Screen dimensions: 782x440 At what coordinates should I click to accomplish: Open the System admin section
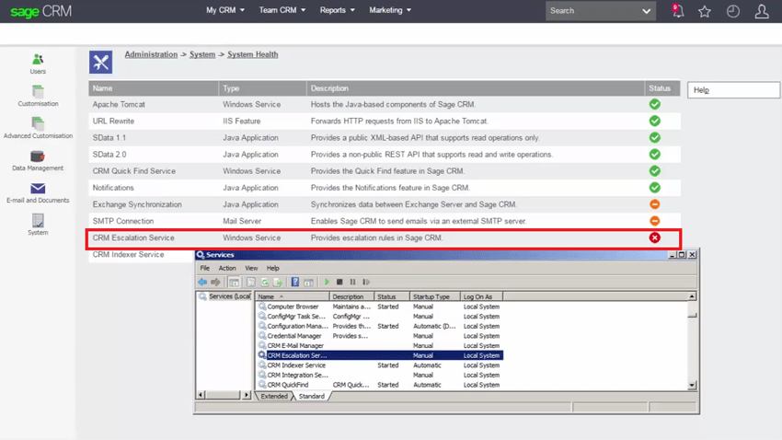tap(38, 225)
